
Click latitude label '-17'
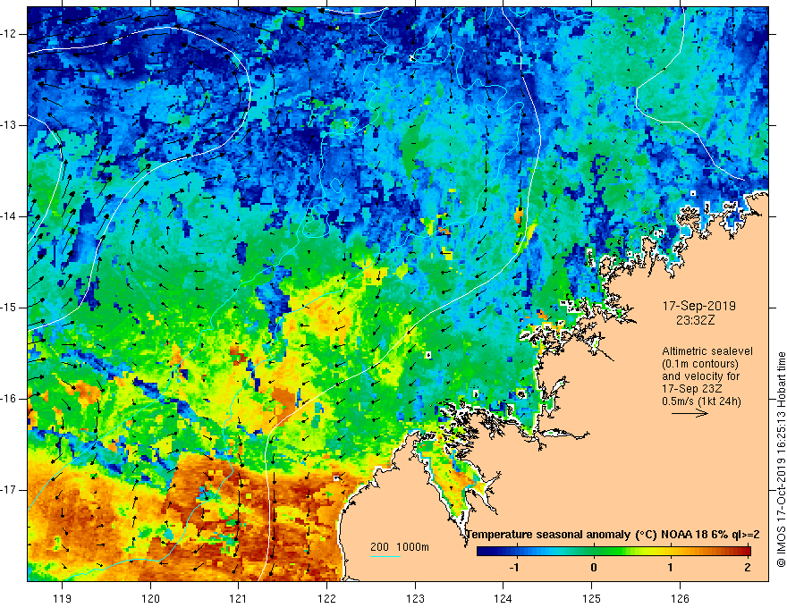coord(10,490)
